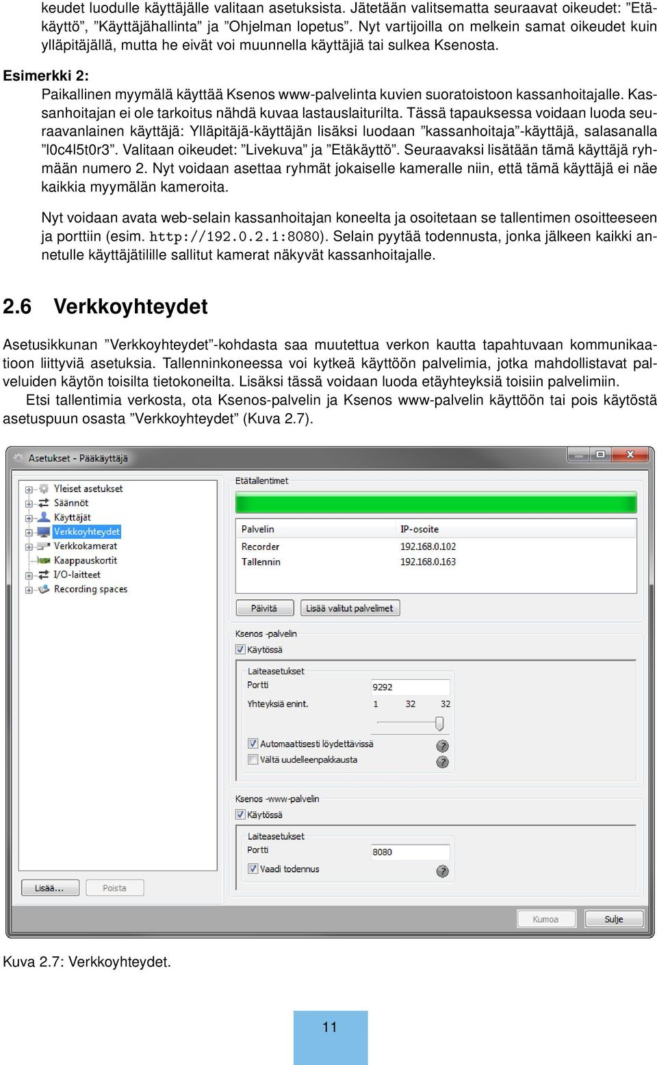Click the Päivitä button
The width and height of the screenshot is (657, 1065).
tap(264, 608)
